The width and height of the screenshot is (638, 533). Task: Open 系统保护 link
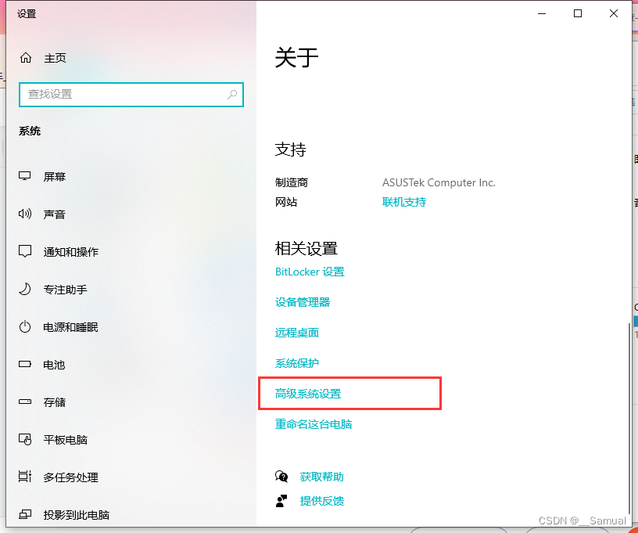pos(296,363)
